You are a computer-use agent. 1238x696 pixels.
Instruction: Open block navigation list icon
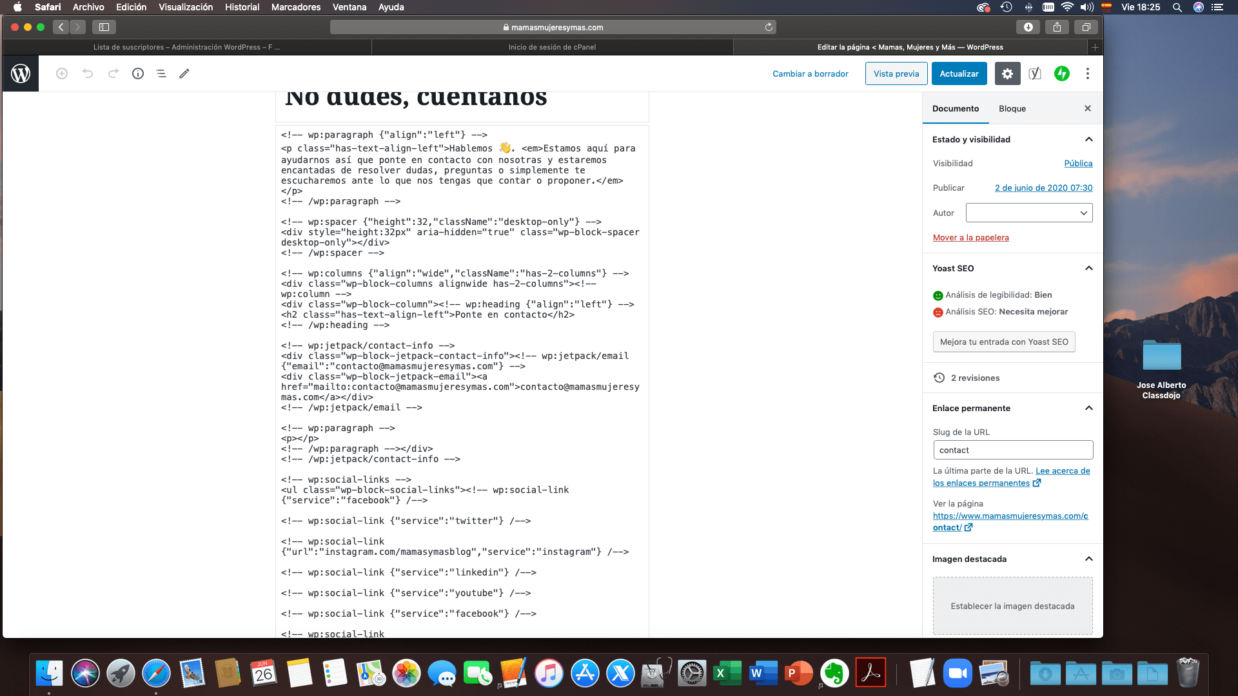[x=161, y=73]
